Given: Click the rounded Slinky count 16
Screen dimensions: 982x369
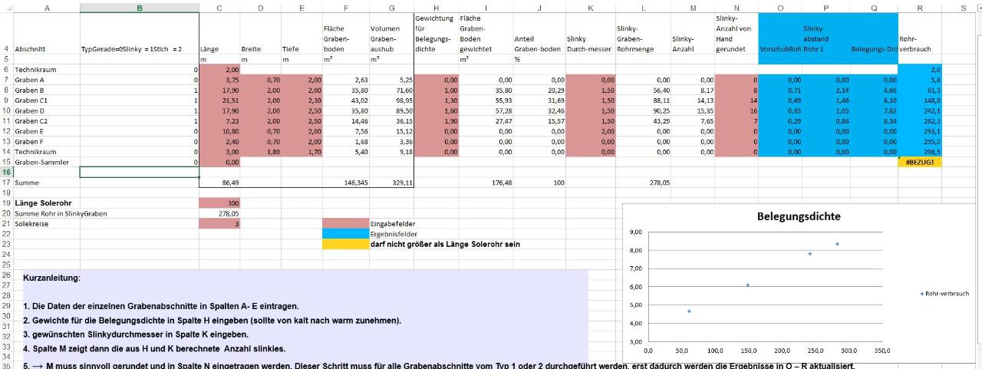Looking at the screenshot, I should (736, 110).
